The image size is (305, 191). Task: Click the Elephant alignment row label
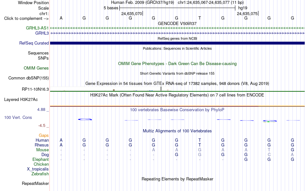[40, 159]
